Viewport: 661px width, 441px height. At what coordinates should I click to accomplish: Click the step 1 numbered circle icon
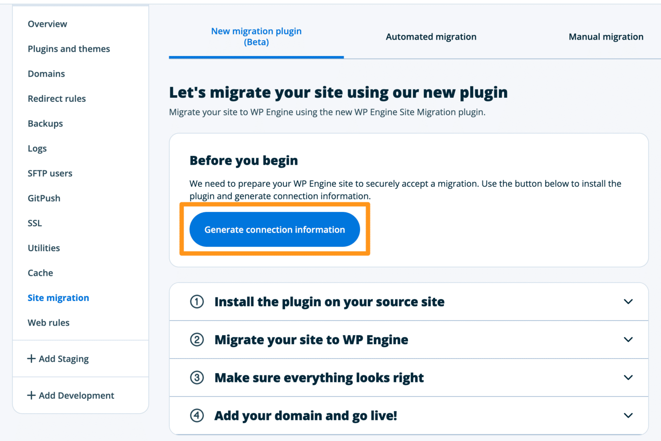[x=197, y=301]
